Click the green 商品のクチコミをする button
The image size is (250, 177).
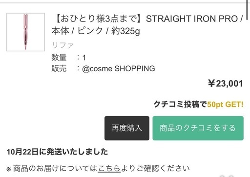tap(198, 128)
